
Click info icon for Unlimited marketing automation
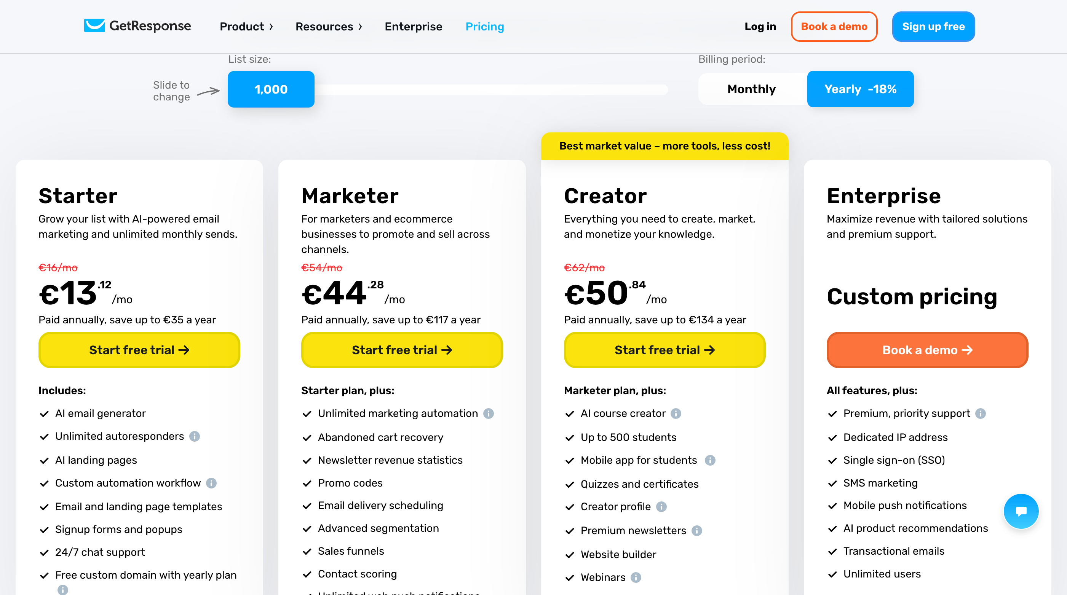click(489, 414)
